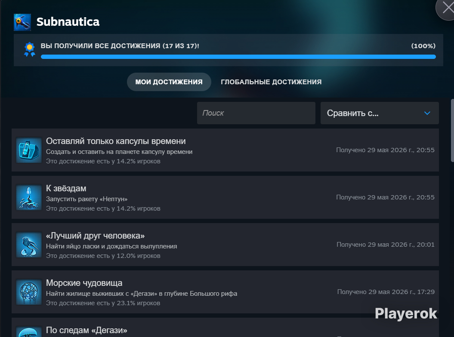Image resolution: width=454 pixels, height=337 pixels.
Task: Focus the Поиск search field
Action: pos(256,113)
